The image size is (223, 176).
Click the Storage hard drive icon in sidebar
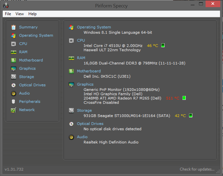click(13, 77)
